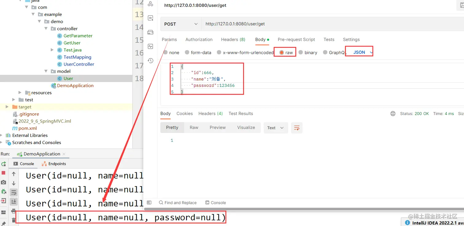Image resolution: width=464 pixels, height=226 pixels.
Task: Open response Headers (4) tab
Action: tap(211, 114)
